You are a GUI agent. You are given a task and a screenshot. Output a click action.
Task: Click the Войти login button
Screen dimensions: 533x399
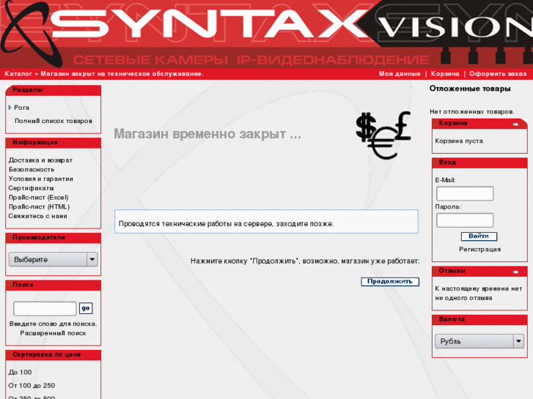[479, 236]
